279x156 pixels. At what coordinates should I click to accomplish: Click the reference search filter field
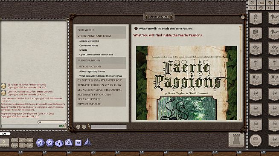(108, 127)
